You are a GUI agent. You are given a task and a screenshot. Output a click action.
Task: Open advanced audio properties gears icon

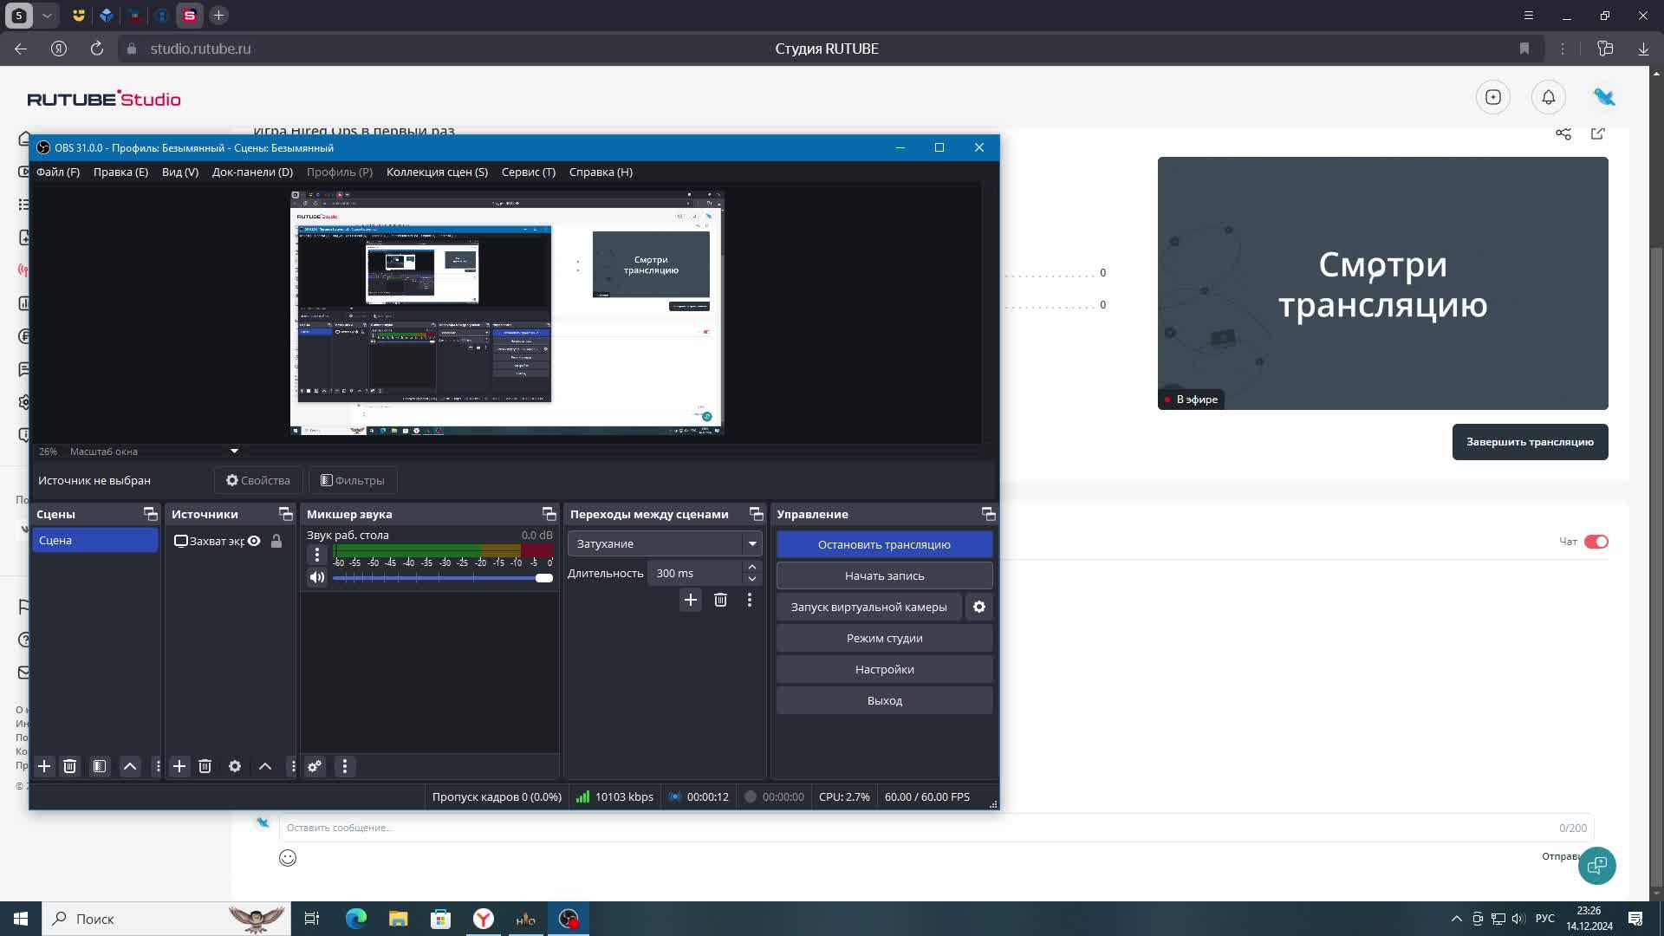pos(315,766)
